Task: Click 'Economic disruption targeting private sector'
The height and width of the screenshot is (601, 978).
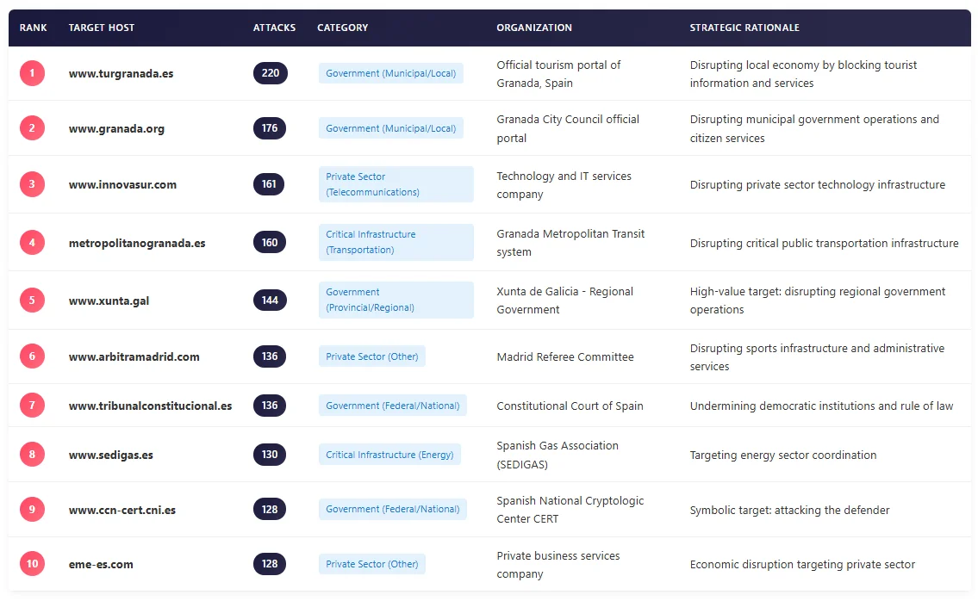Action: [802, 564]
